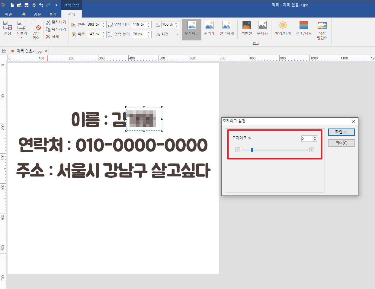
Task: Click the print icon in title bar
Action: [x=34, y=5]
